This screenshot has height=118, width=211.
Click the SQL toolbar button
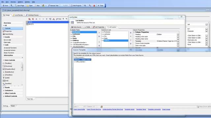85,6
